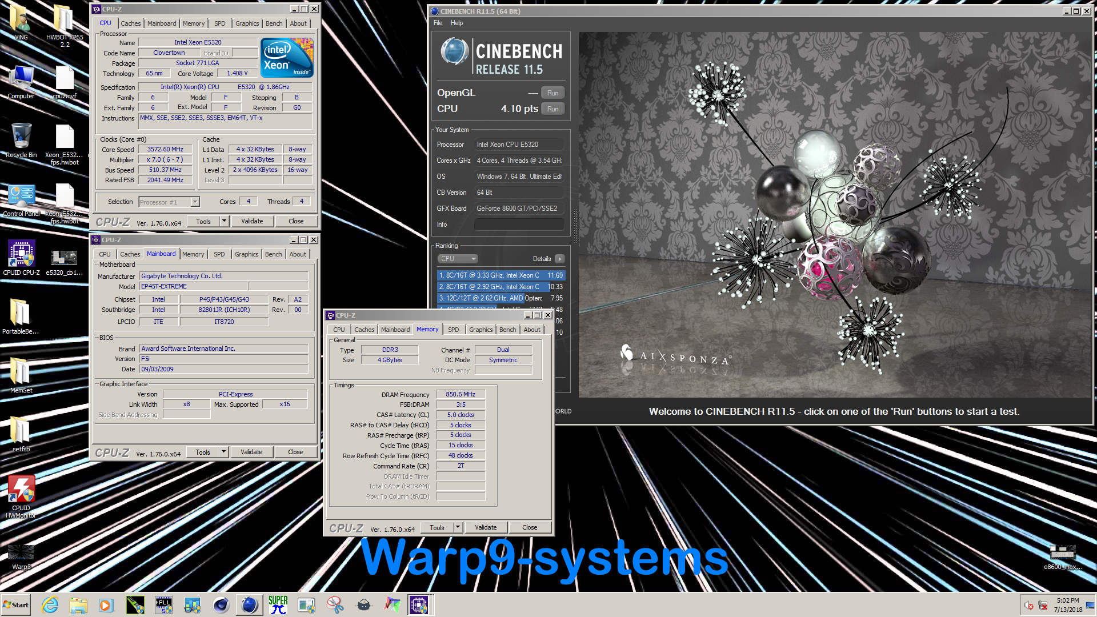Viewport: 1097px width, 617px height.
Task: Open the HWBOT X265 2.2 folder icon
Action: 64,26
